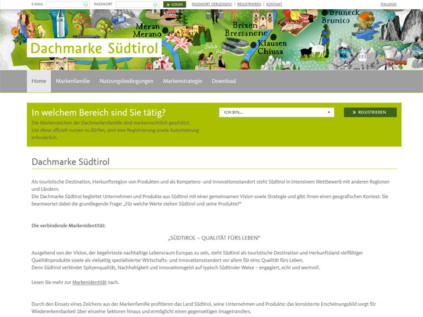Focus the E-Mail input field
This screenshot has width=423, height=317.
click(x=64, y=5)
